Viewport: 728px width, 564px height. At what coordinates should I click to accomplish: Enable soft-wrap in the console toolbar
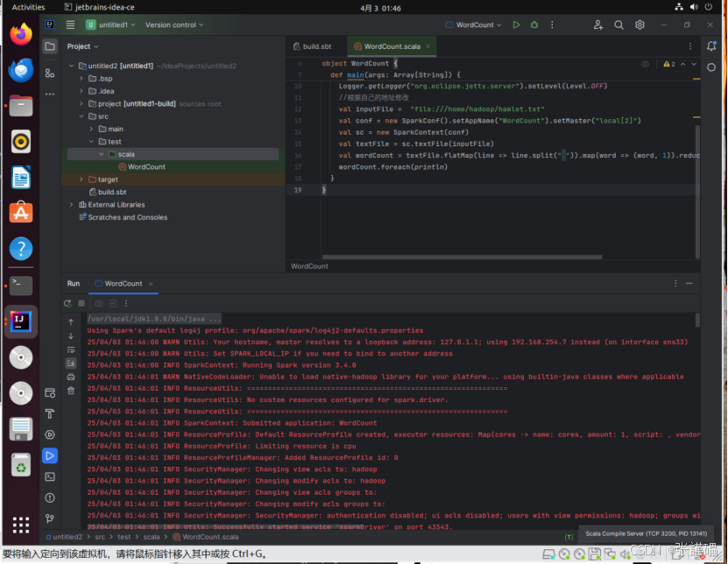pos(71,350)
